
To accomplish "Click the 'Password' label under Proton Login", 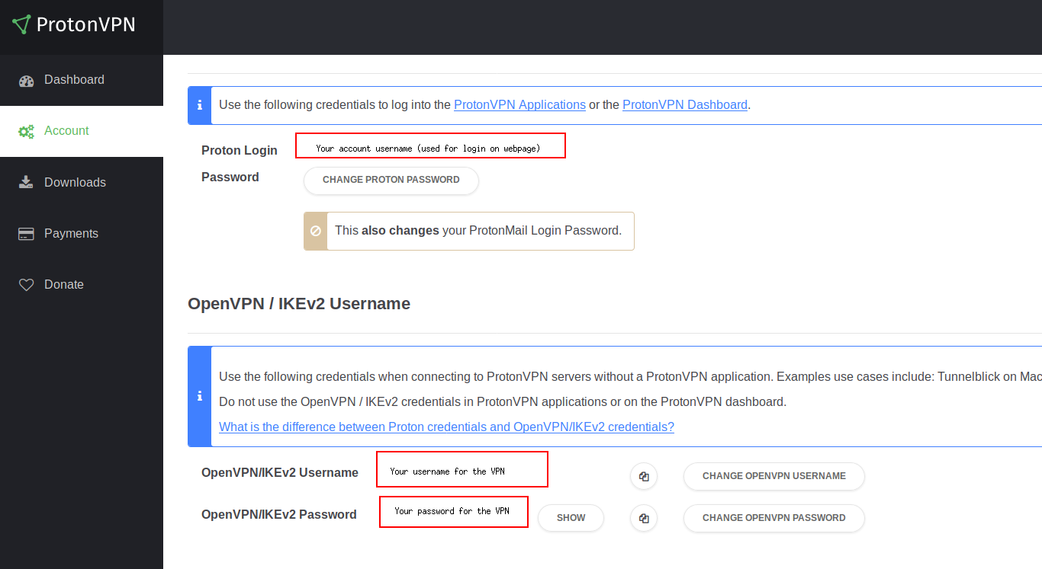I will [230, 177].
